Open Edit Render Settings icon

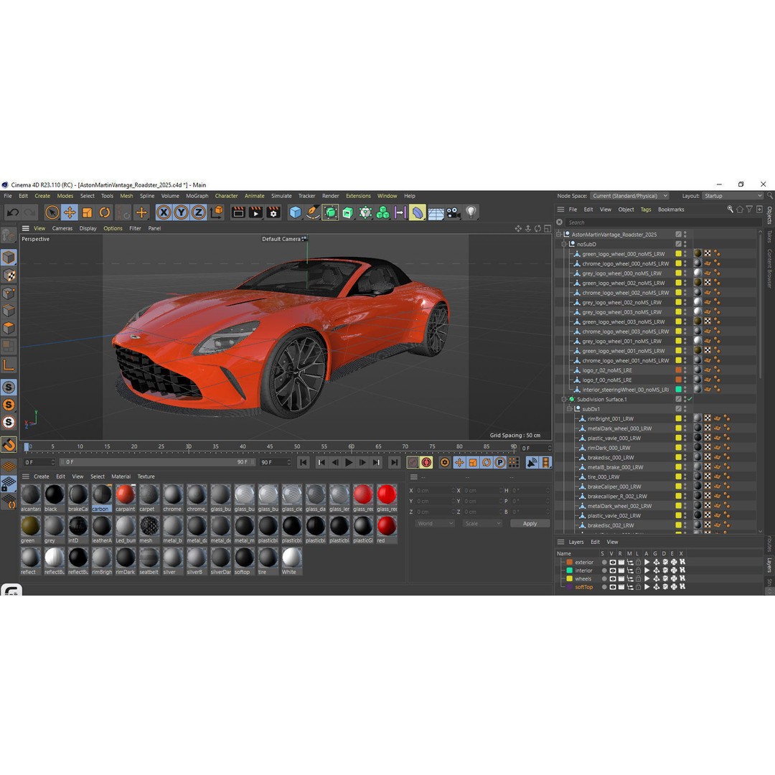click(x=273, y=212)
